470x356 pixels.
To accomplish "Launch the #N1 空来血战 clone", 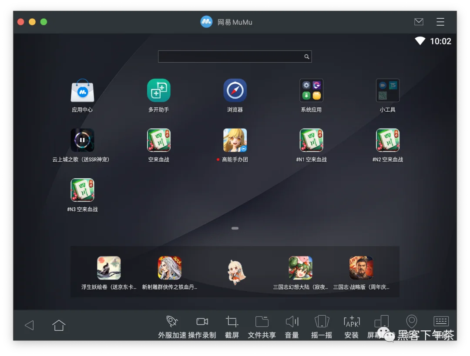I will coord(312,140).
